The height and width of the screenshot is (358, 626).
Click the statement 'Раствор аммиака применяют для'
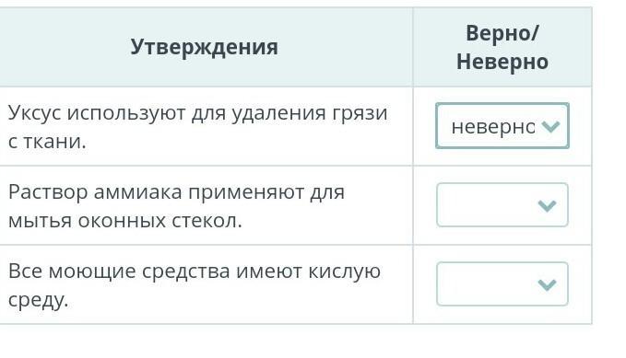[176, 192]
